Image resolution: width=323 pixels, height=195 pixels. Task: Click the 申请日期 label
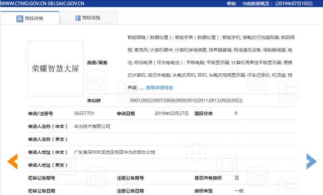coord(126,114)
